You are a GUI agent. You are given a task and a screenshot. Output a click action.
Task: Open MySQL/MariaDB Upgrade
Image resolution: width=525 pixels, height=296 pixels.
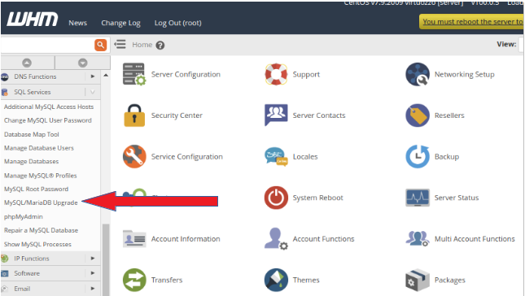point(41,202)
